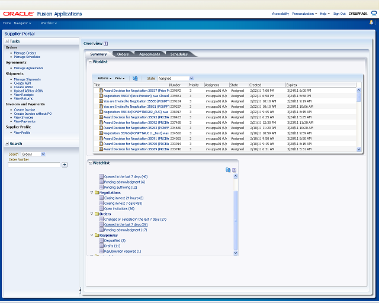Screen dimensions: 379x303
Task: Click document icon beside Closing in next 24 hours
Action: pyautogui.click(x=101, y=198)
